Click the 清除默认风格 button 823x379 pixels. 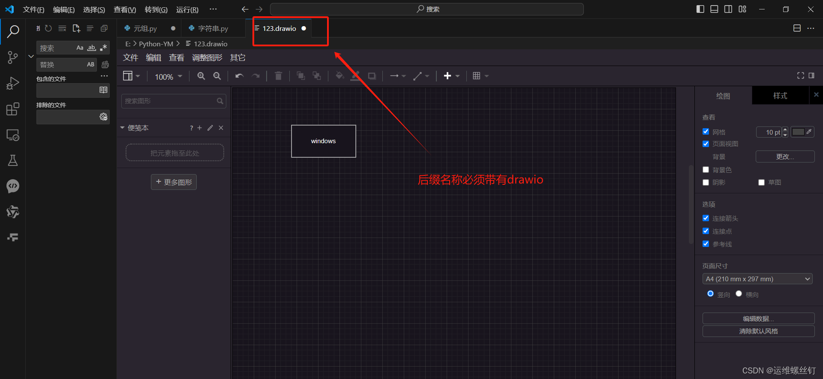pos(758,331)
